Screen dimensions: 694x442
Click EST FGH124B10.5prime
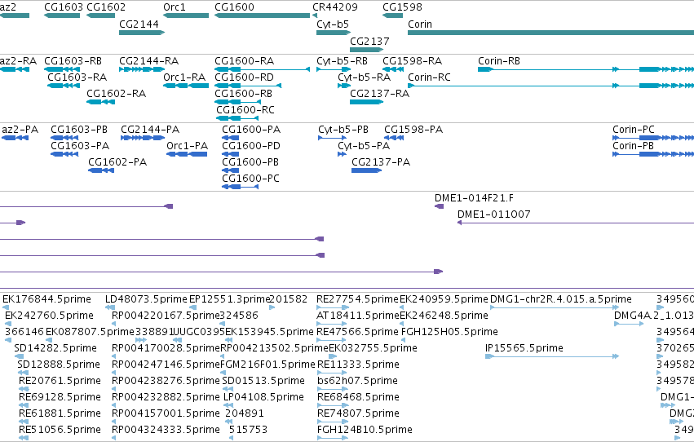point(365,430)
